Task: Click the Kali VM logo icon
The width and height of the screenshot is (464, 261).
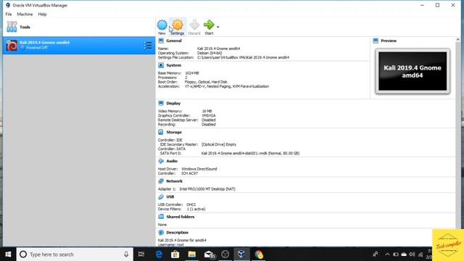Action: [12, 46]
